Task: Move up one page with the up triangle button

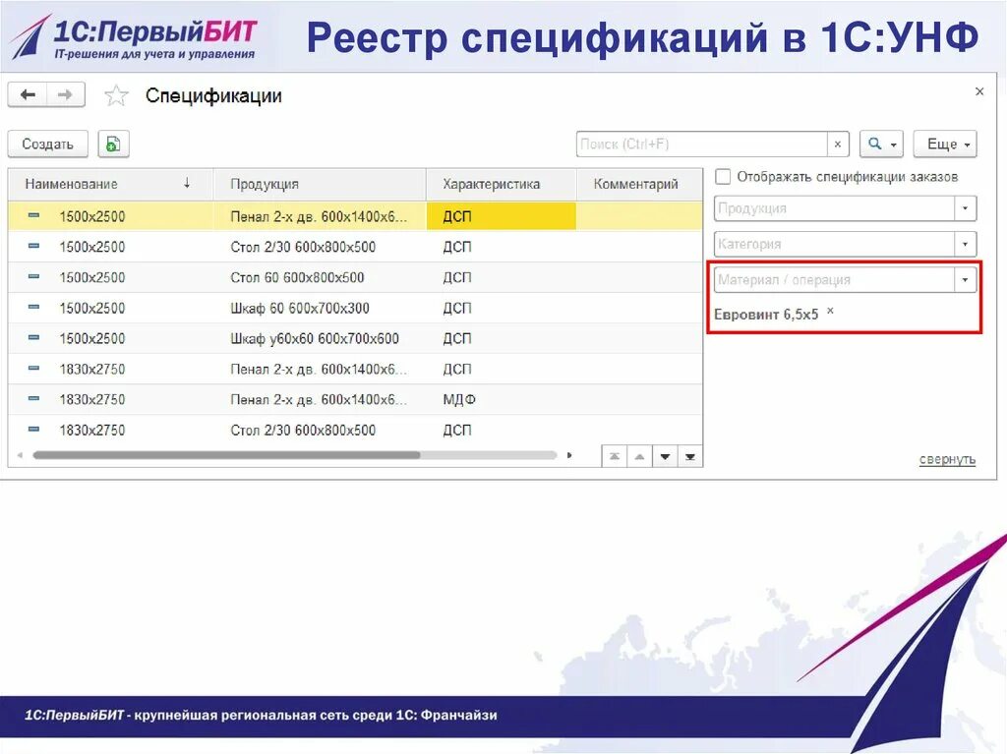Action: click(639, 457)
